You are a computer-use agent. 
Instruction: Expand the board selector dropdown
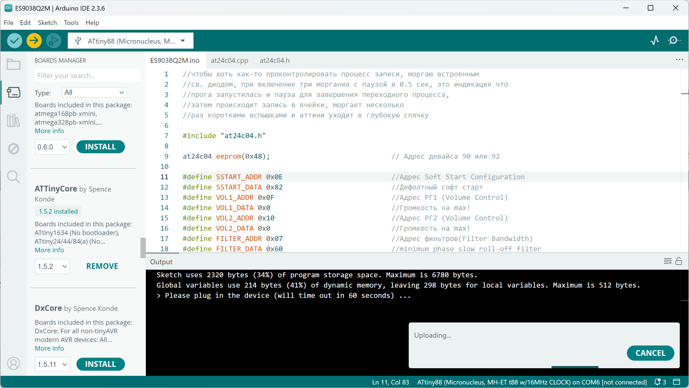(x=183, y=41)
